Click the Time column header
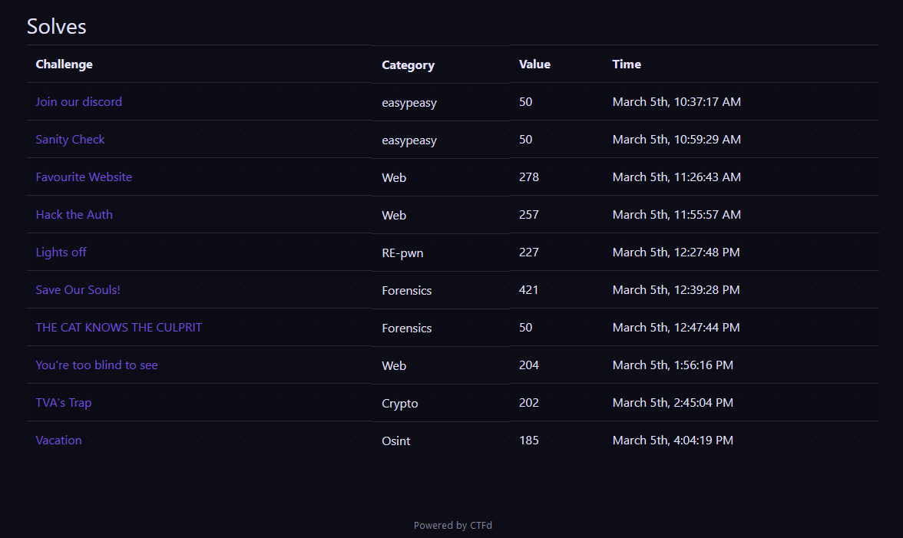Screen dimensions: 903x538 click(627, 64)
